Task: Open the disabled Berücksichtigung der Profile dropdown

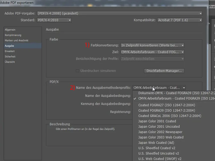Action: point(152,59)
